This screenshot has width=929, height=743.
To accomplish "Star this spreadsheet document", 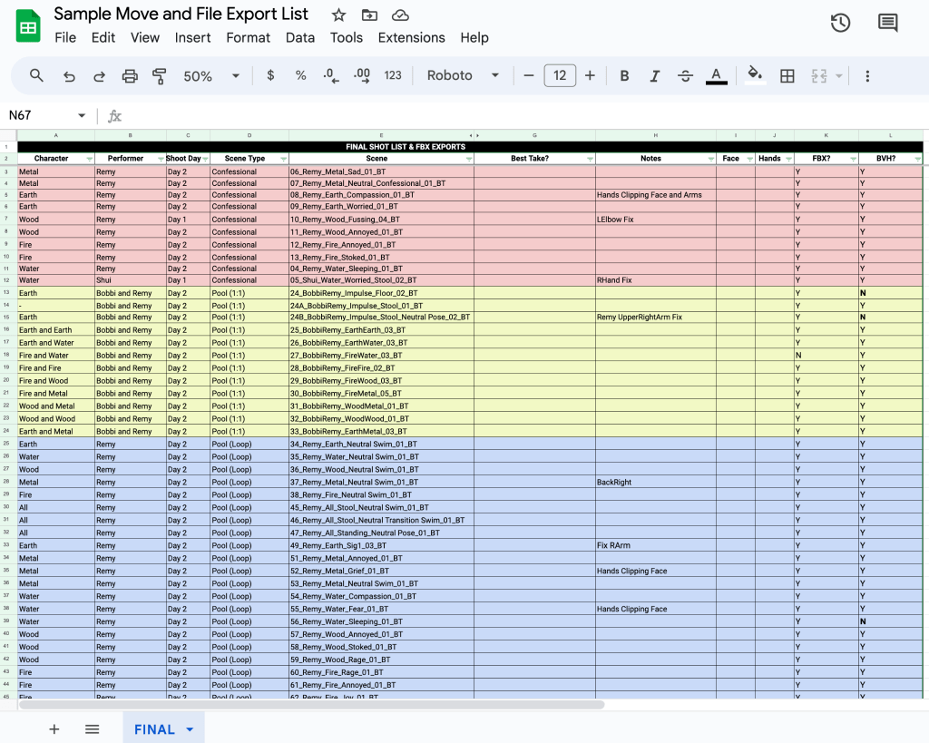I will pyautogui.click(x=338, y=15).
